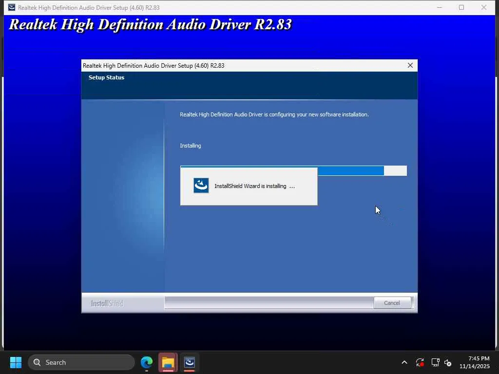Select the installer setup taskbar icon
The height and width of the screenshot is (374, 499).
pos(190,362)
